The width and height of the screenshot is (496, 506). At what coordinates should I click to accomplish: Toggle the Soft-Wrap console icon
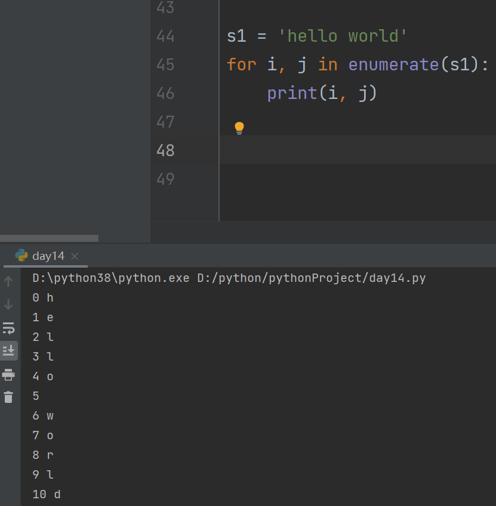[x=8, y=328]
